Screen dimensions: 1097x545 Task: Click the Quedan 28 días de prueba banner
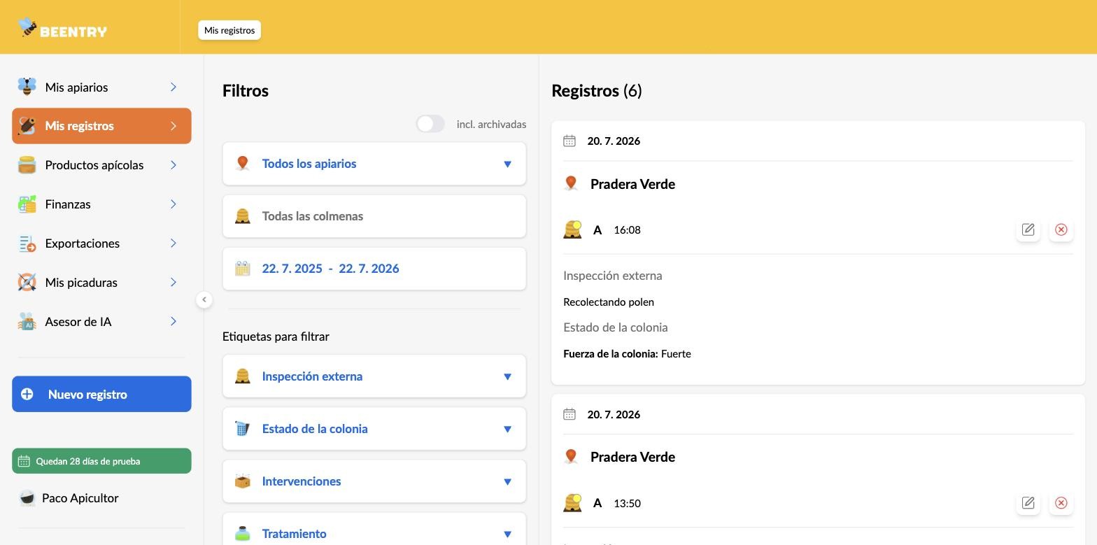101,461
